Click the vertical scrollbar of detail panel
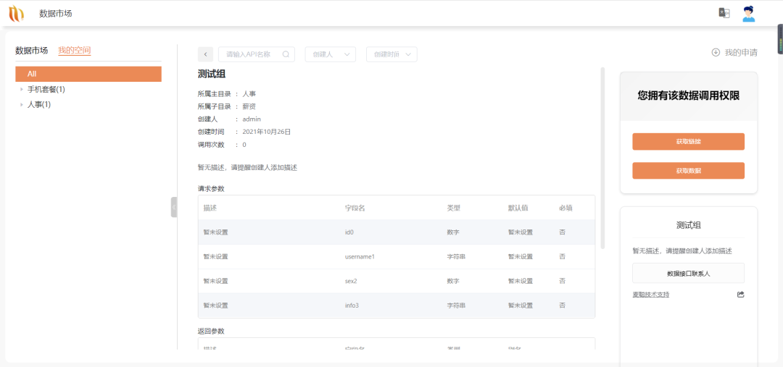Image resolution: width=783 pixels, height=367 pixels. [602, 158]
